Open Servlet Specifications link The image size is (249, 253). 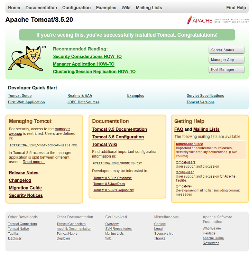click(205, 95)
